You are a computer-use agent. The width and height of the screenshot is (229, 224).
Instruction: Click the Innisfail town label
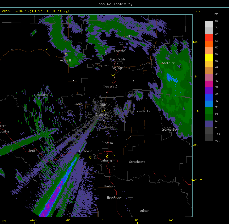(110, 87)
